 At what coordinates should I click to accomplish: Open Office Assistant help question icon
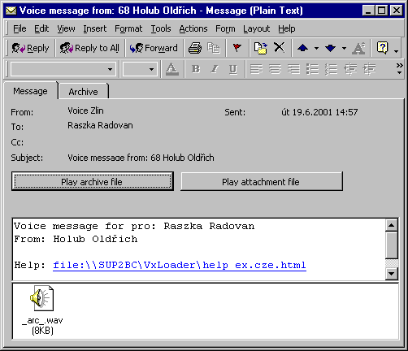coord(382,48)
